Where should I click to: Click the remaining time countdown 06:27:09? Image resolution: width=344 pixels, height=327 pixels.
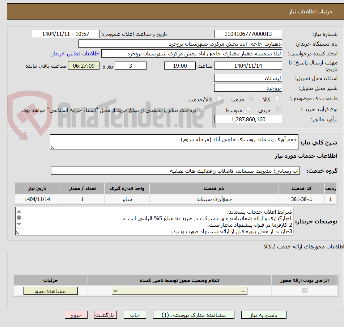[84, 66]
